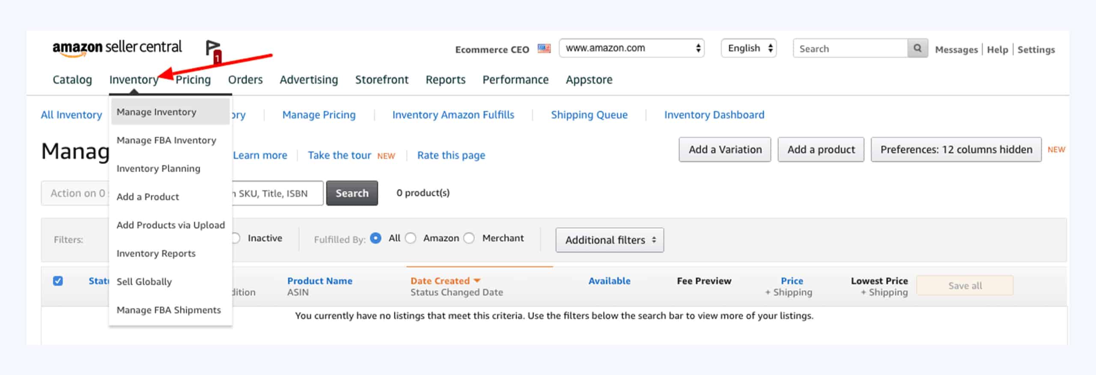Image resolution: width=1096 pixels, height=375 pixels.
Task: Click the Add a Variation button
Action: pos(725,149)
